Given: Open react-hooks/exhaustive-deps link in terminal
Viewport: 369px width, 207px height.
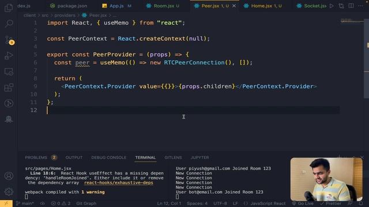Looking at the screenshot, I should (119, 183).
